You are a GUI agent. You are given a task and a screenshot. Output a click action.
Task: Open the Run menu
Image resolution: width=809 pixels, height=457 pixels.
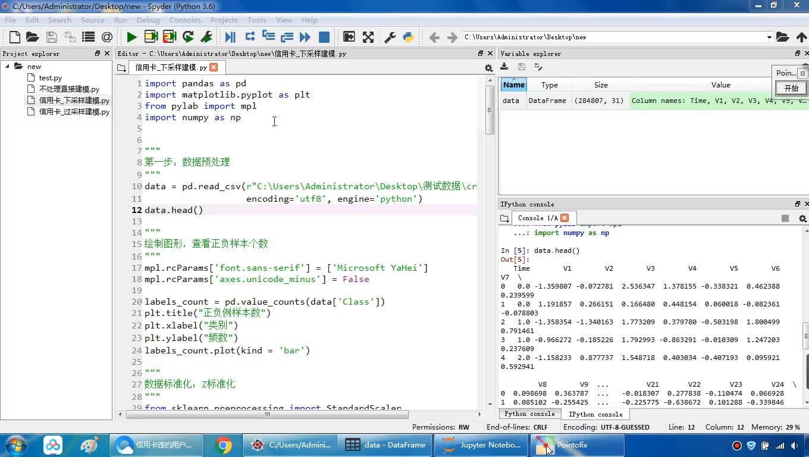120,20
